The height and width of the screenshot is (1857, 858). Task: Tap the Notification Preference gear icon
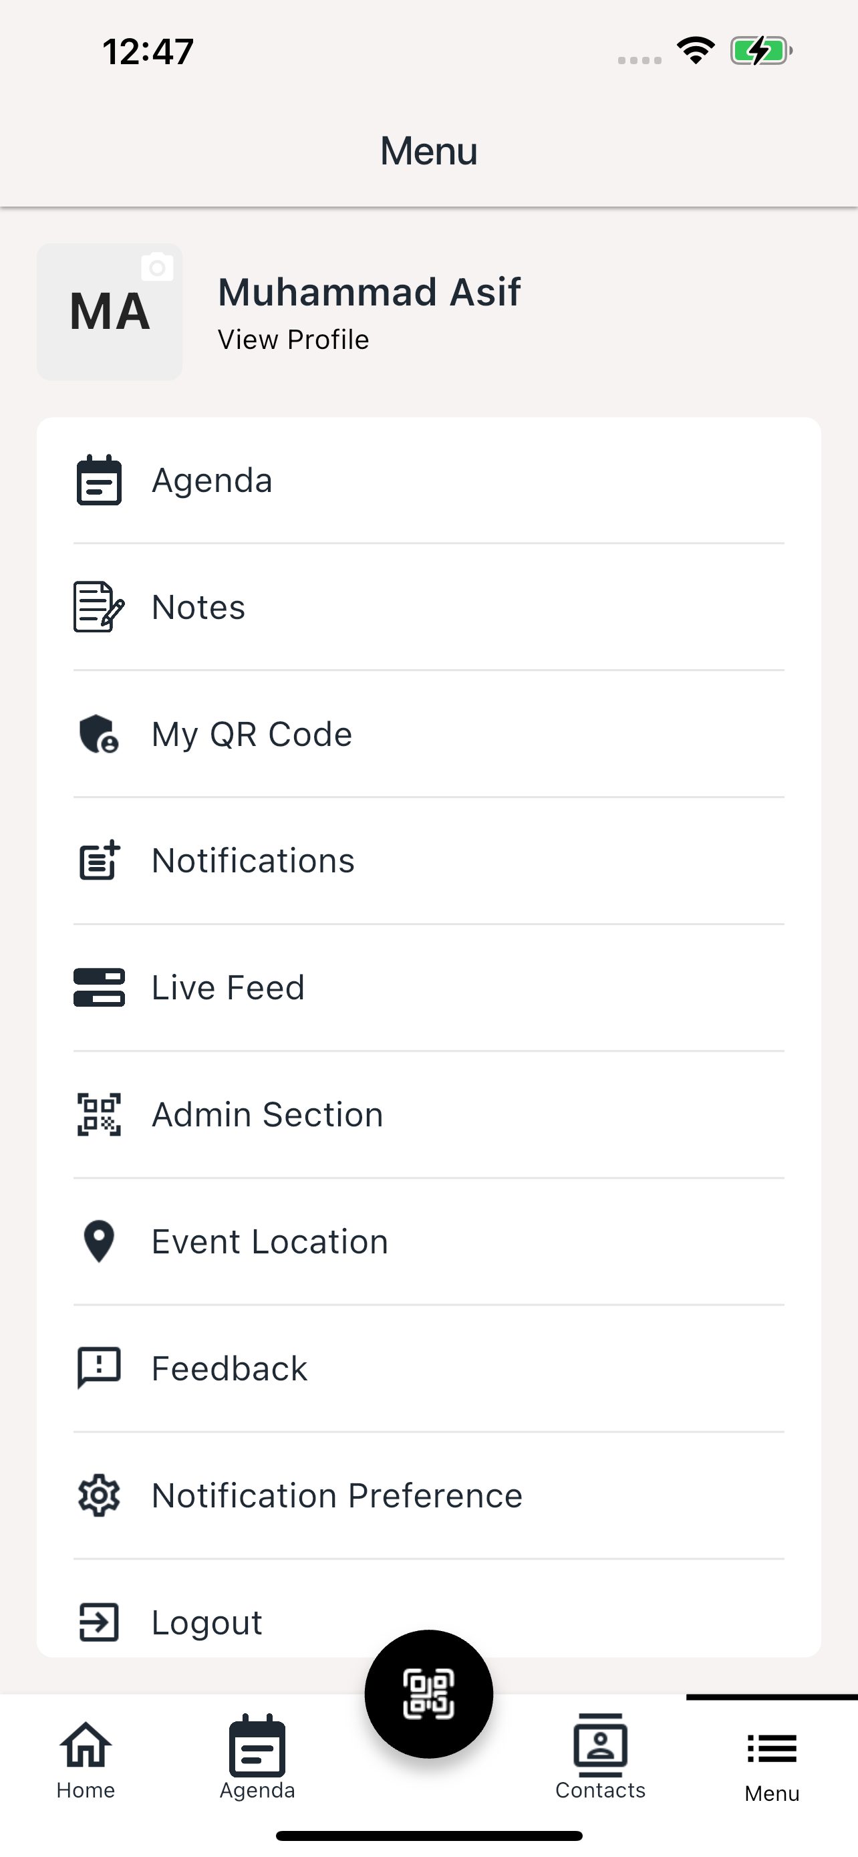click(x=100, y=1495)
